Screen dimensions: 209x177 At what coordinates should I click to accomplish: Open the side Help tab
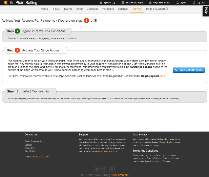point(206,10)
